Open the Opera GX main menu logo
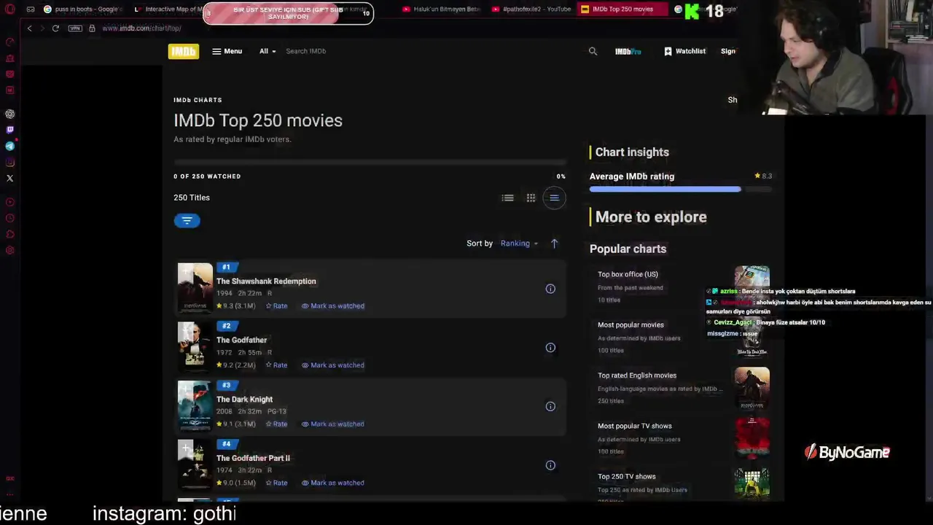 [9, 9]
